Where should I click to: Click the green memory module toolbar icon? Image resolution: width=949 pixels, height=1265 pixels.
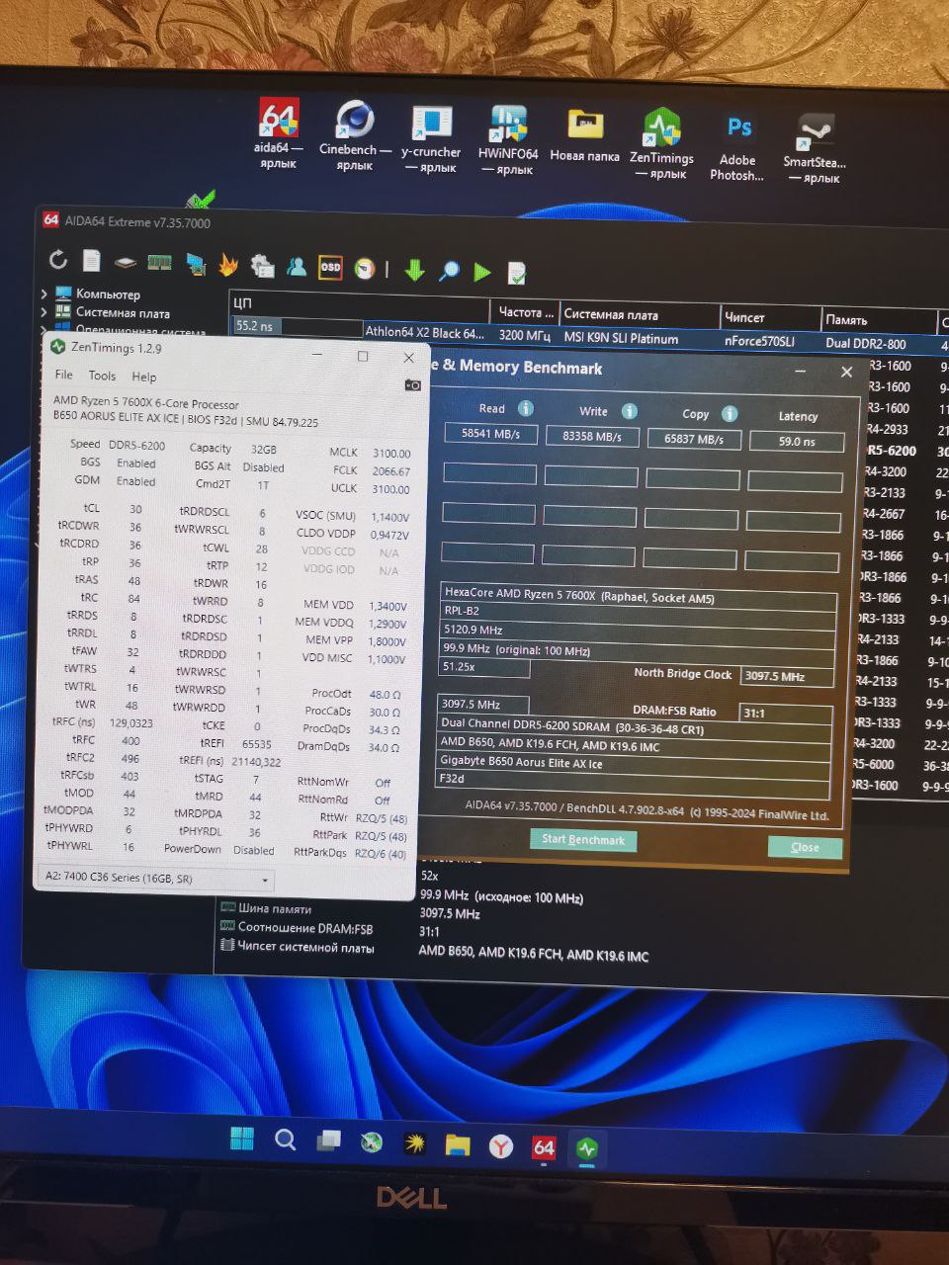[x=159, y=263]
